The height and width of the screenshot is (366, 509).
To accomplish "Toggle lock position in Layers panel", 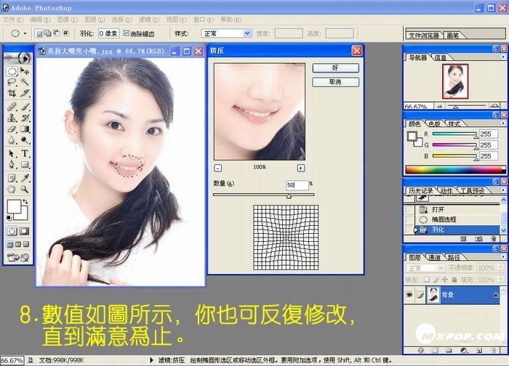I will [x=445, y=279].
